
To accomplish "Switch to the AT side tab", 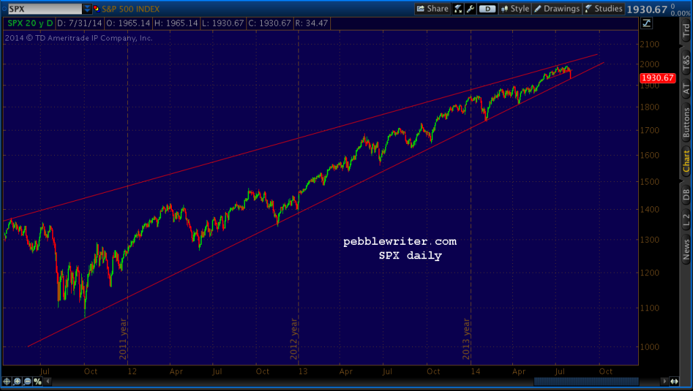I will click(x=686, y=89).
